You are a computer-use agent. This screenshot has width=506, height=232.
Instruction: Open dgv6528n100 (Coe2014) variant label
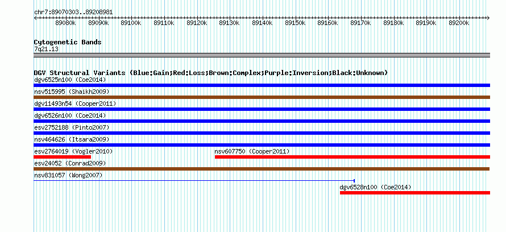[x=375, y=187]
